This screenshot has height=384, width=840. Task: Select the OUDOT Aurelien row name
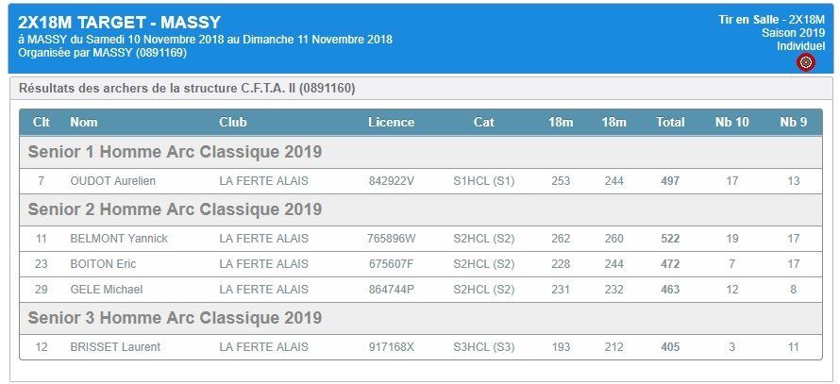[113, 181]
